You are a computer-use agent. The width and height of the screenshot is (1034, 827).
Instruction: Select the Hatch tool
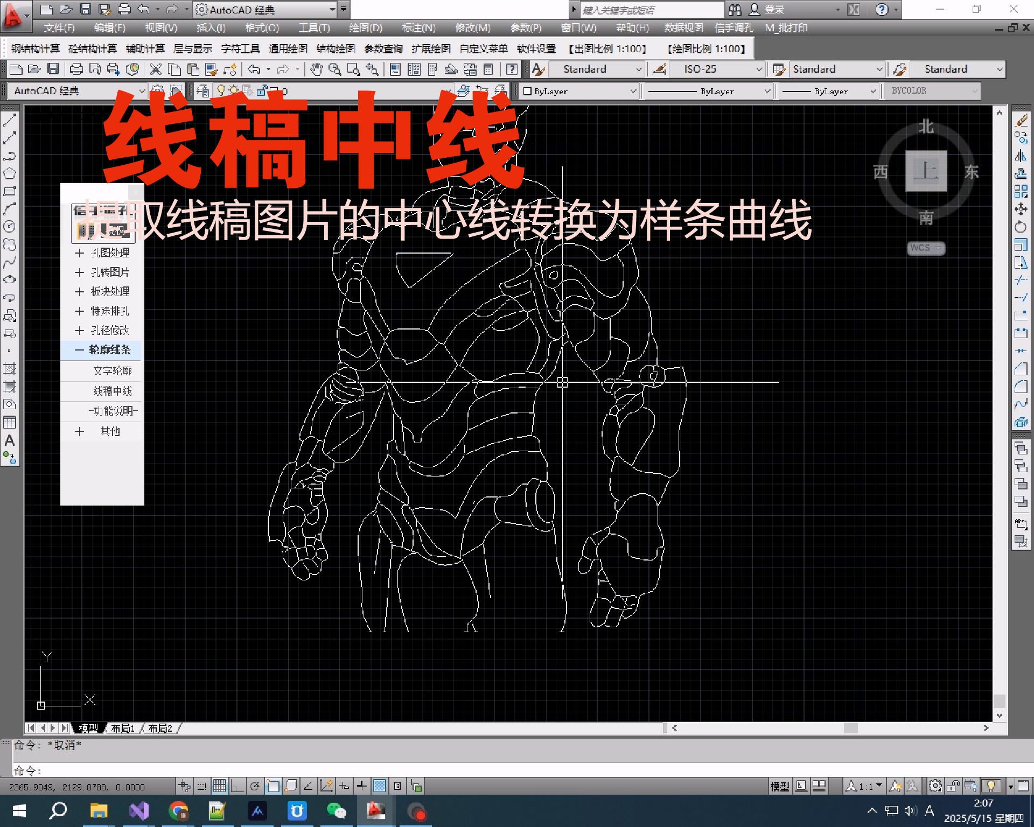tap(10, 369)
